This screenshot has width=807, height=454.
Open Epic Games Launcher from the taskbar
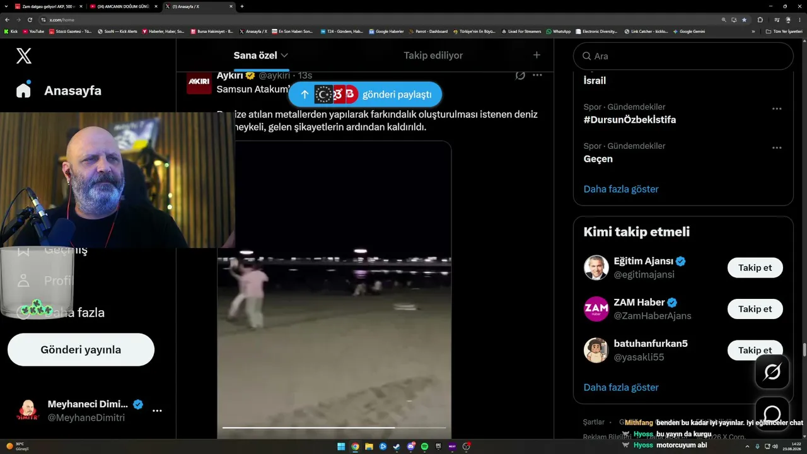(x=438, y=446)
